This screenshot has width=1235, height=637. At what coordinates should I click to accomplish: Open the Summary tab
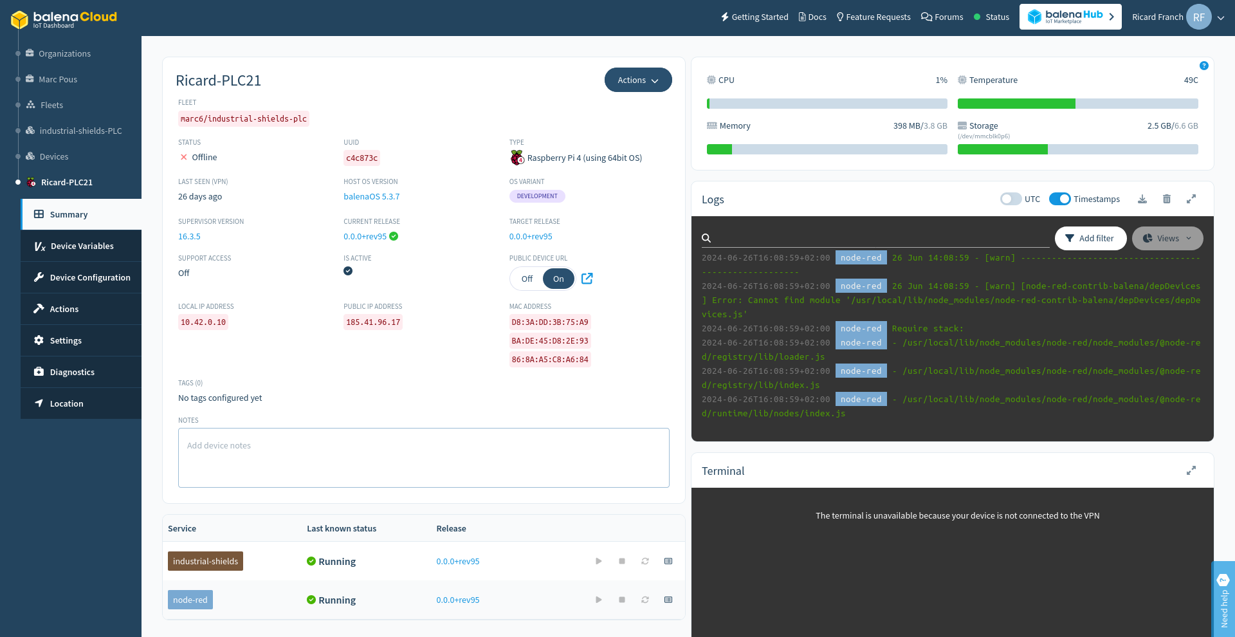pos(81,214)
